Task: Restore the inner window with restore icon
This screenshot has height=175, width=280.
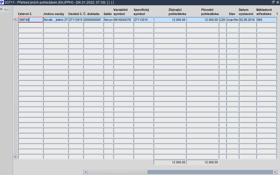Action: coord(273,2)
